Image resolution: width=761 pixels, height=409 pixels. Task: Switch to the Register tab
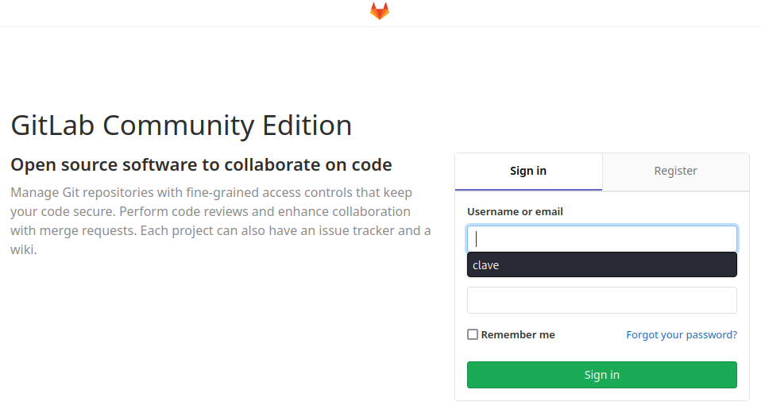pos(675,171)
